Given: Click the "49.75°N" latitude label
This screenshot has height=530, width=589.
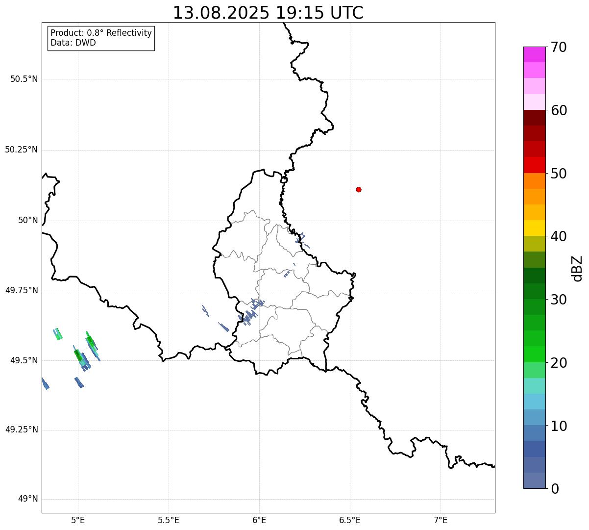Looking at the screenshot, I should [x=21, y=290].
